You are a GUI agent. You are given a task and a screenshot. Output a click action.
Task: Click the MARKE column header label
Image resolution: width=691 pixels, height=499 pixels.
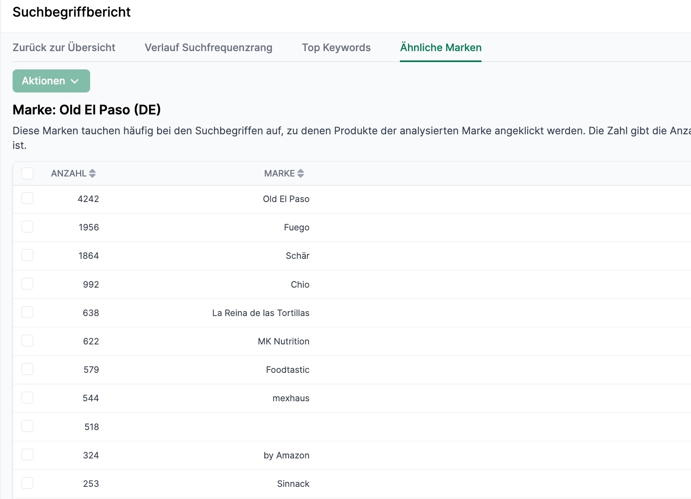click(x=279, y=174)
